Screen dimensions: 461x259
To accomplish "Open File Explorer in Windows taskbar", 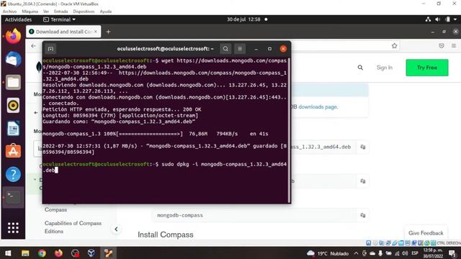I will point(25,253).
